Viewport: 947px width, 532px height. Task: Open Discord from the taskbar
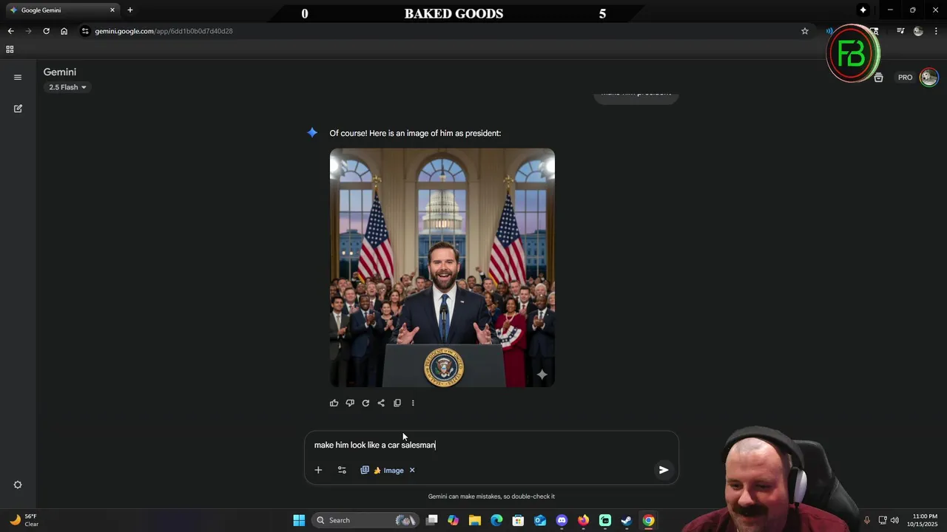point(562,520)
